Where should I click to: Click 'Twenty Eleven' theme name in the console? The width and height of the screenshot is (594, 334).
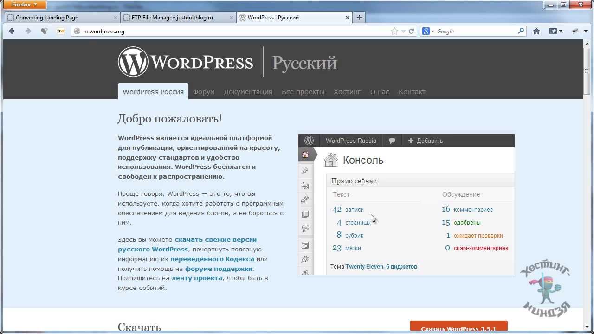coord(364,267)
